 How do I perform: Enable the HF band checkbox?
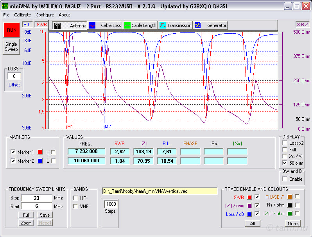tap(75, 198)
